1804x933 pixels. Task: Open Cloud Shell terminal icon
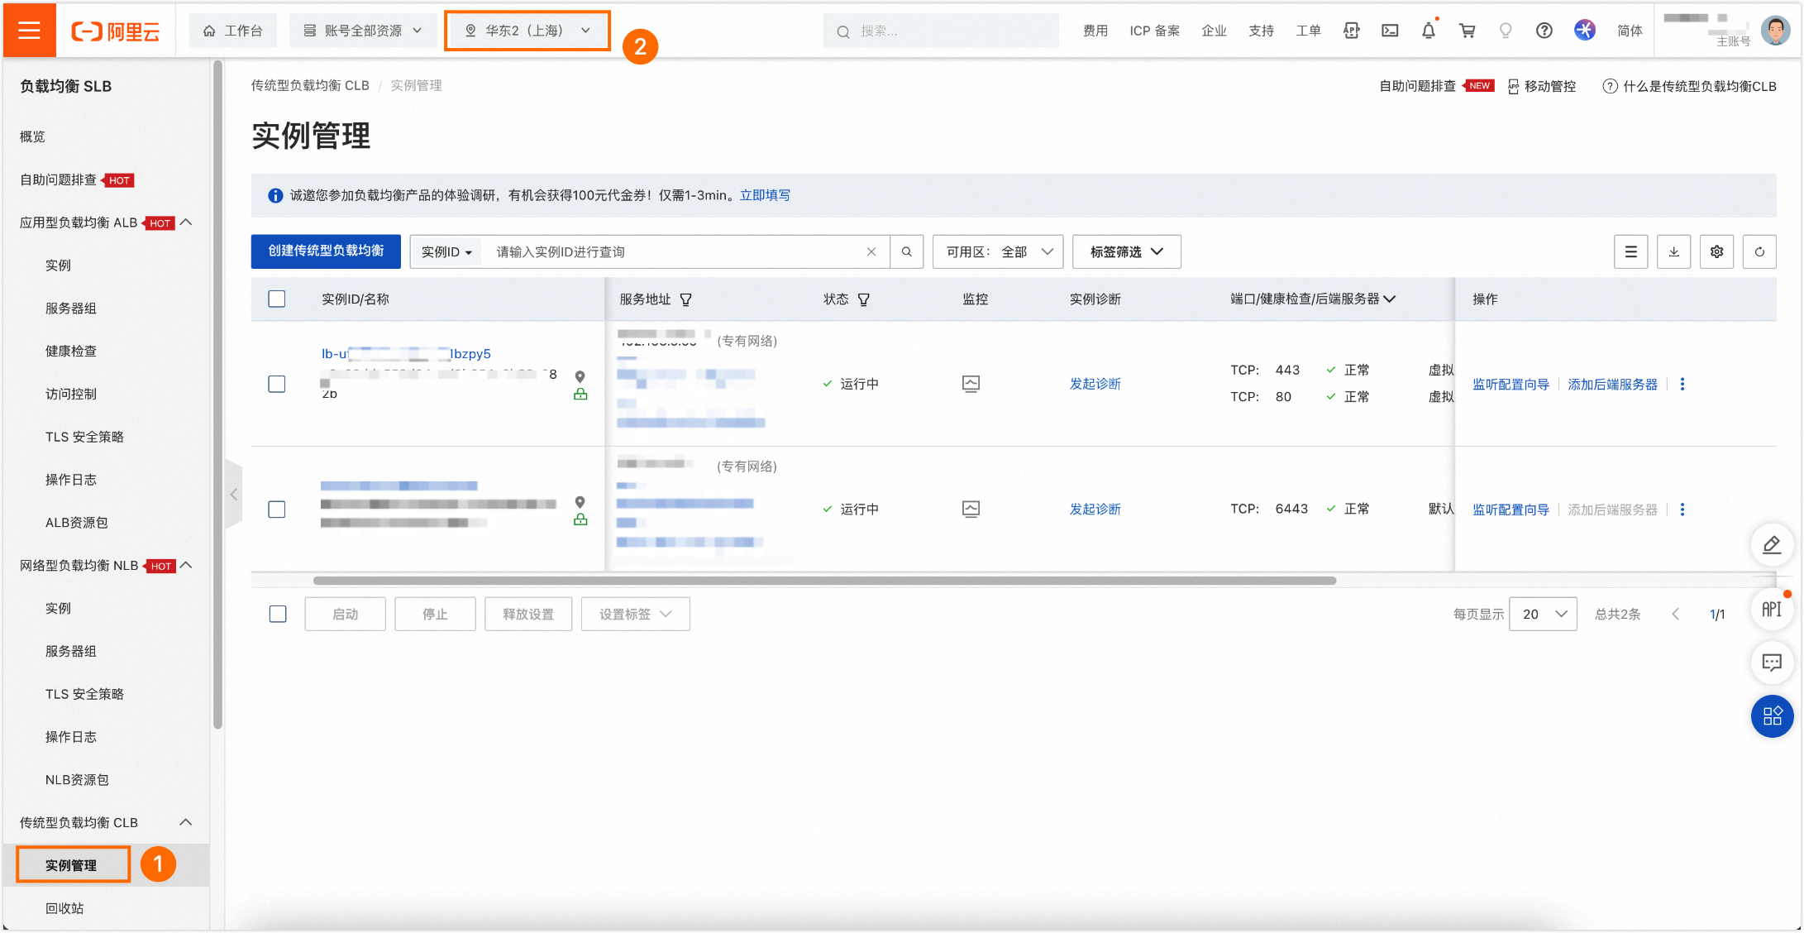pos(1390,31)
